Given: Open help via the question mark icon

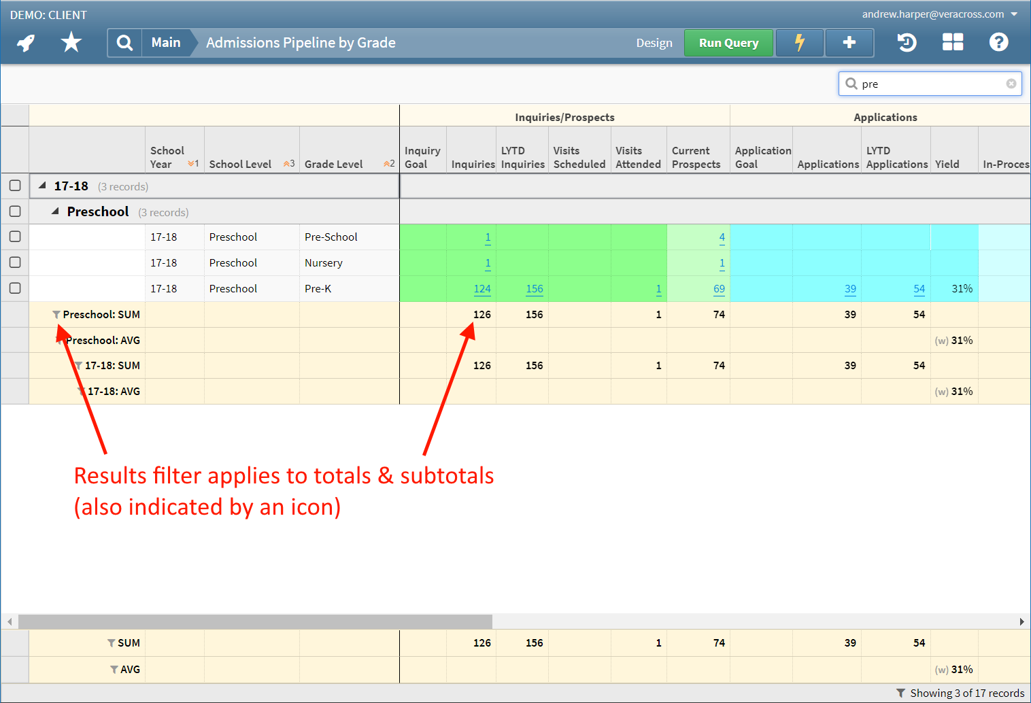Looking at the screenshot, I should (x=998, y=42).
